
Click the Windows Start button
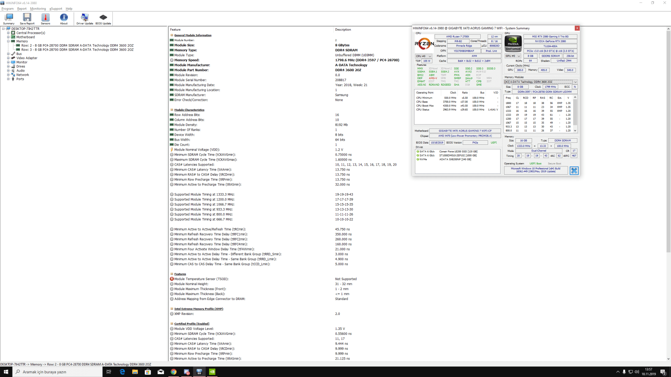pyautogui.click(x=6, y=372)
